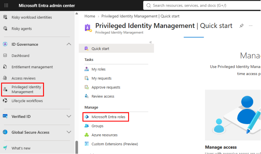Click the Verified ID icon
This screenshot has height=154, width=261.
(5, 116)
